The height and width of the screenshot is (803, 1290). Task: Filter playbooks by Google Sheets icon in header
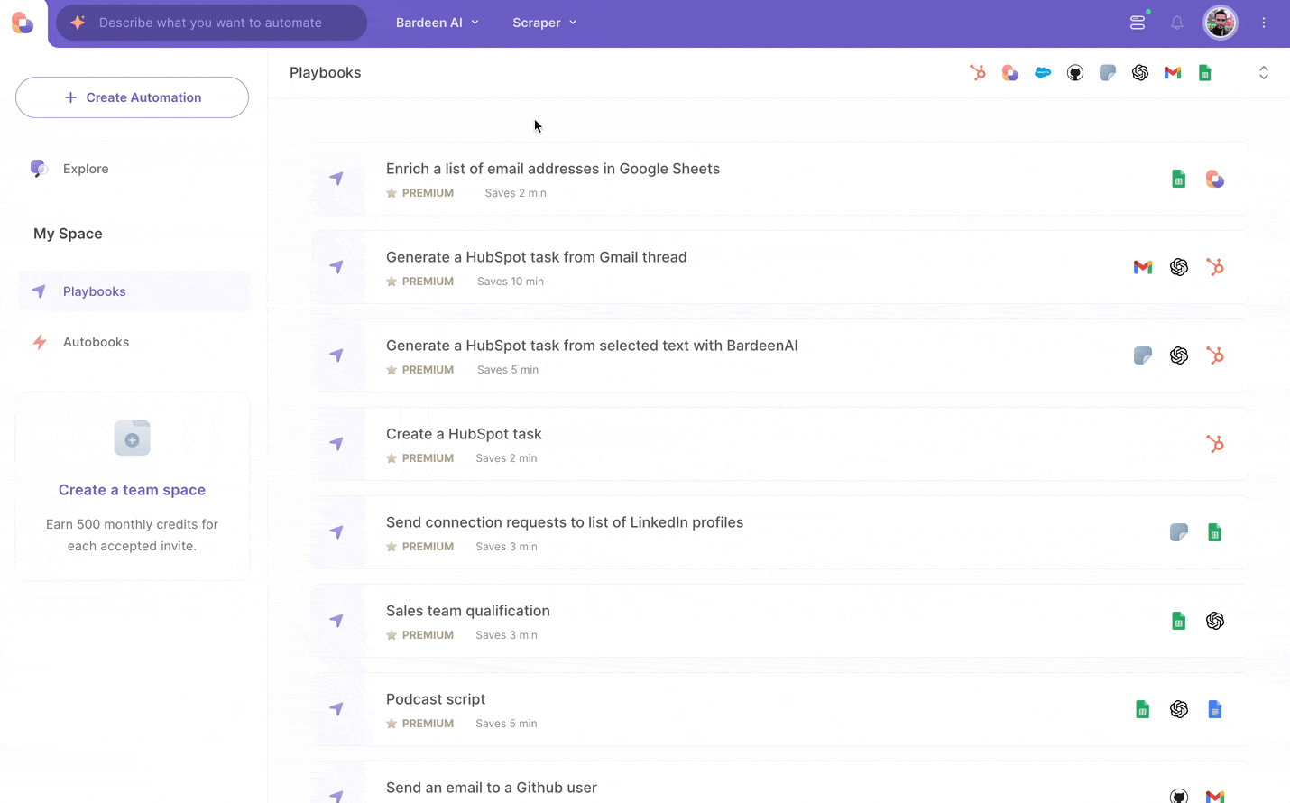(1205, 73)
